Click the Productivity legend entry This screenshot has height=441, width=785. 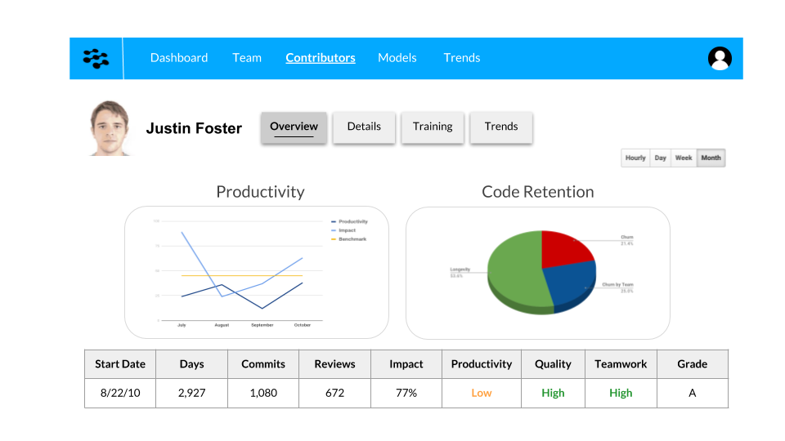[x=349, y=221]
